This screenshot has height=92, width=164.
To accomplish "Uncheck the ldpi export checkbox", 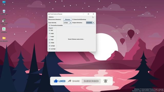I will pos(49,30).
